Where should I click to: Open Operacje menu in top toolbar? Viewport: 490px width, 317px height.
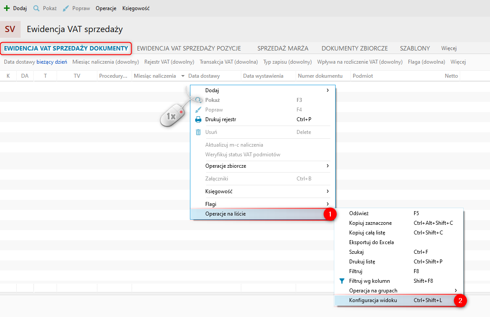(x=106, y=8)
